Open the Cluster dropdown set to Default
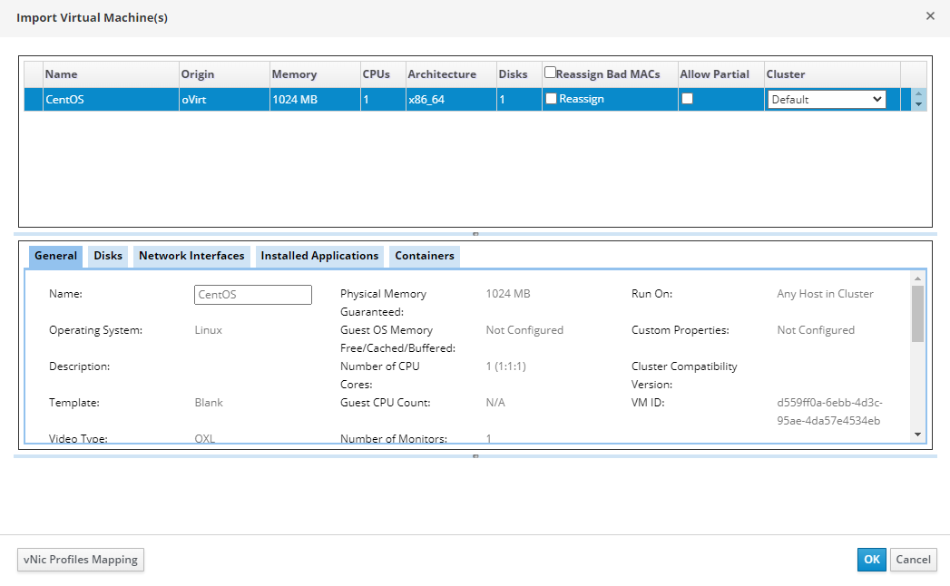Viewport: 950px width, 586px height. 827,100
